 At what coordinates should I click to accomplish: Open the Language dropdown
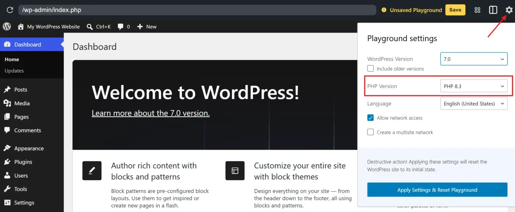point(474,103)
